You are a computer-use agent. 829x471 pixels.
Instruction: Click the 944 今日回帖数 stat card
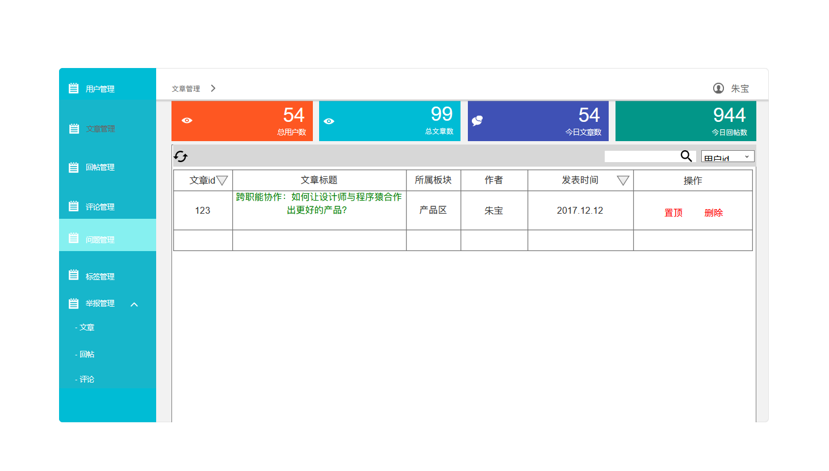[686, 121]
